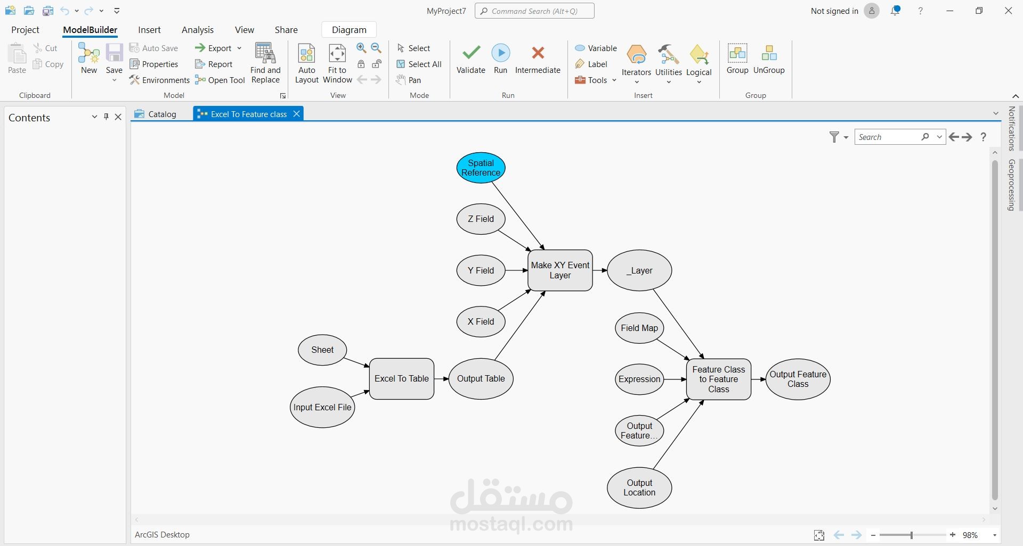This screenshot has height=546, width=1023.
Task: Open Environments settings
Action: (x=159, y=80)
